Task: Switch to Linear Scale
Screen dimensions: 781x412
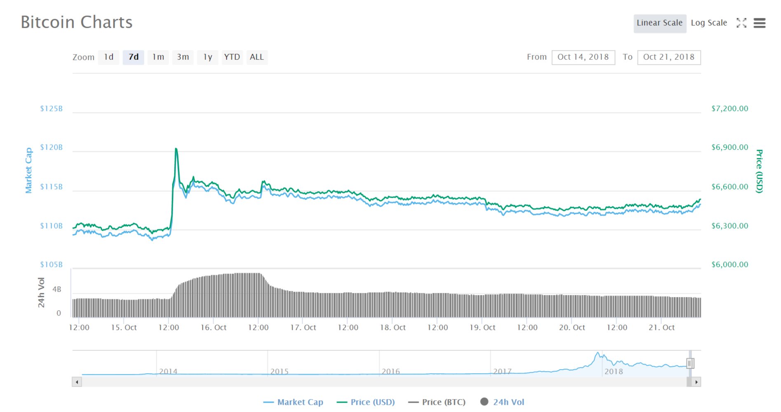Action: click(x=659, y=23)
